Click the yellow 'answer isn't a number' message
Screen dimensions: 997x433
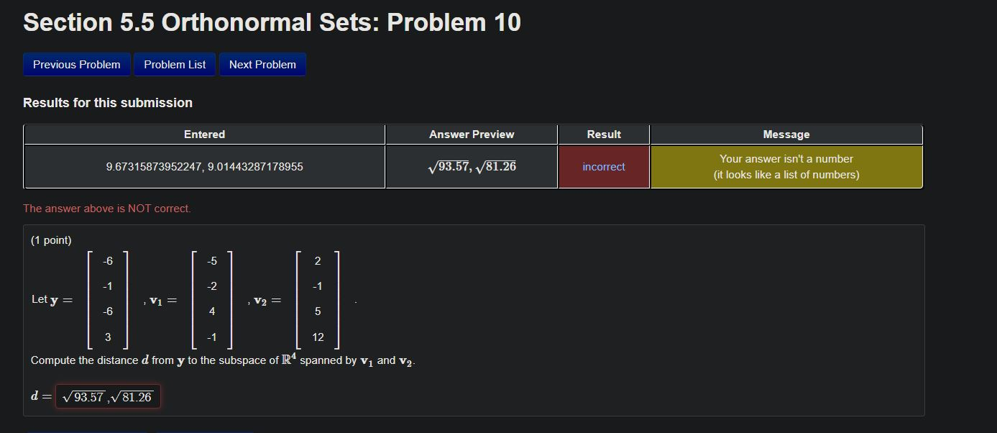tap(786, 166)
